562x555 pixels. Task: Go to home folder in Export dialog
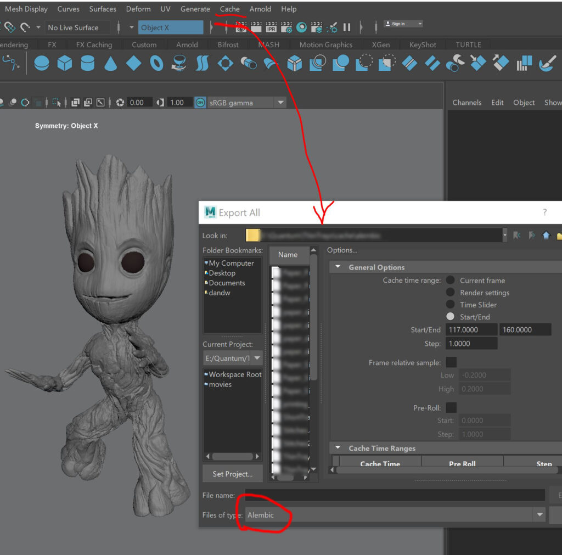546,236
